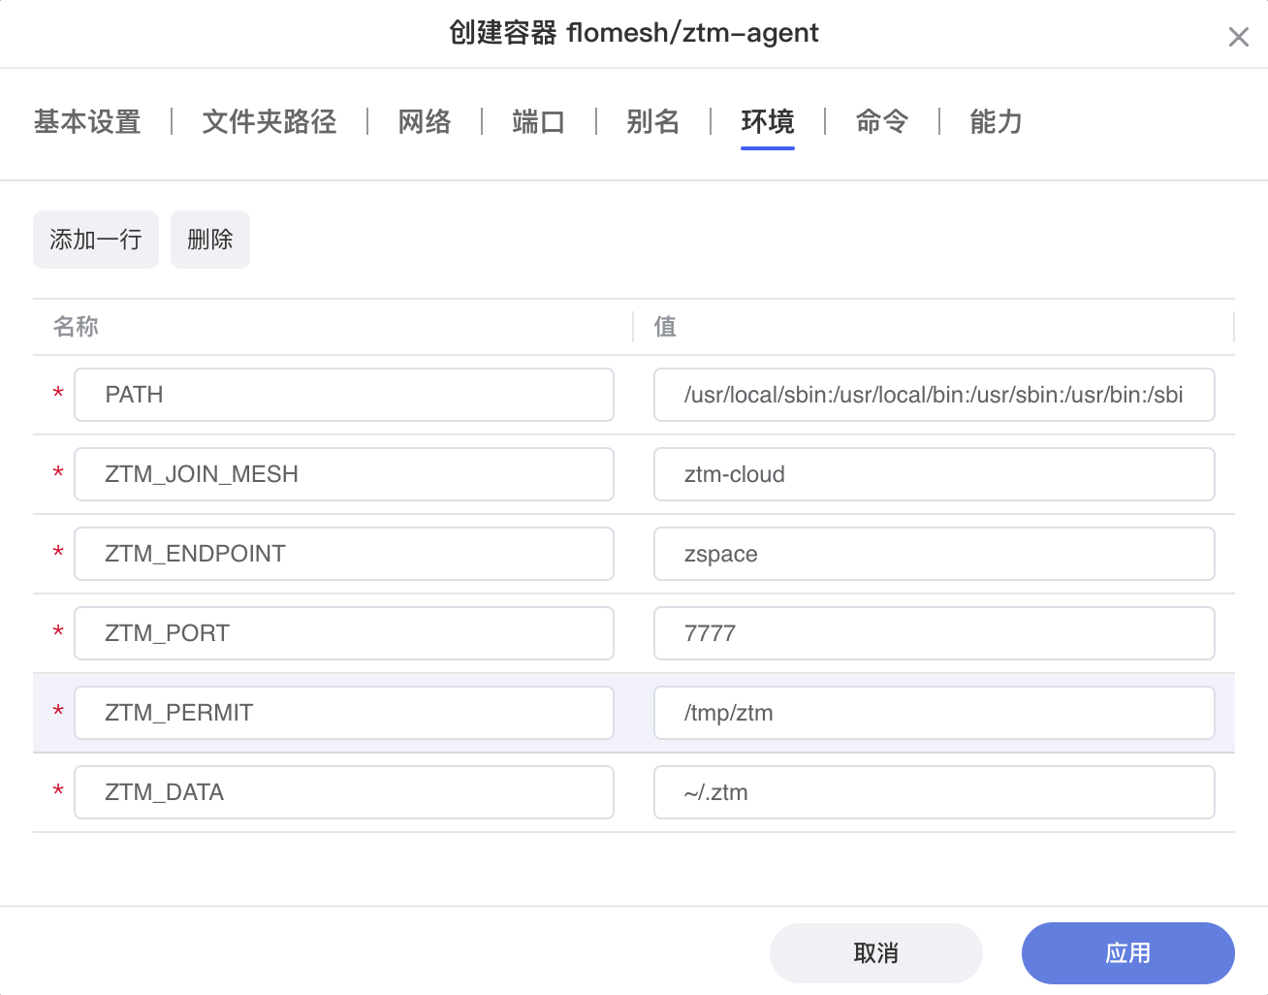Select the 环境 tab
1268x995 pixels.
pos(767,123)
